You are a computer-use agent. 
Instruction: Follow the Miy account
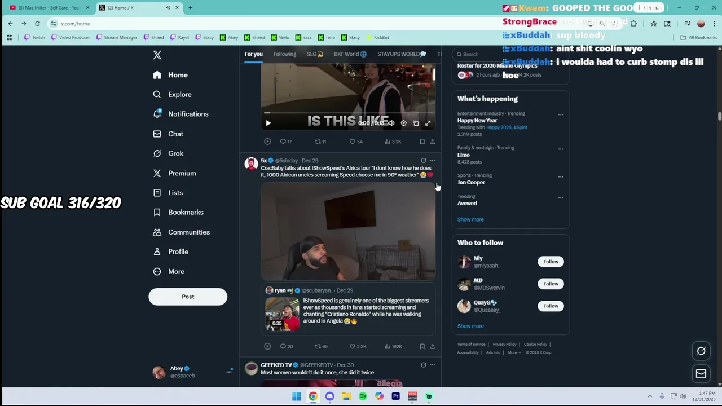point(551,262)
